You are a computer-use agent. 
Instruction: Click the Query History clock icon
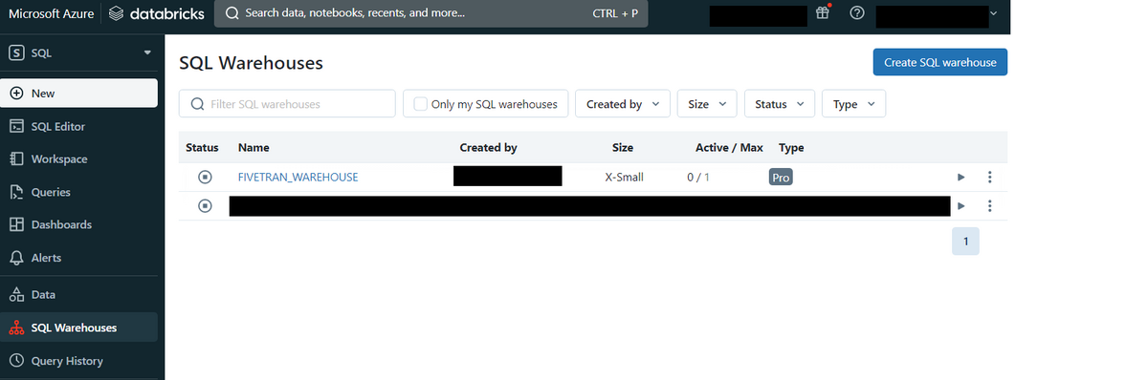tap(16, 361)
